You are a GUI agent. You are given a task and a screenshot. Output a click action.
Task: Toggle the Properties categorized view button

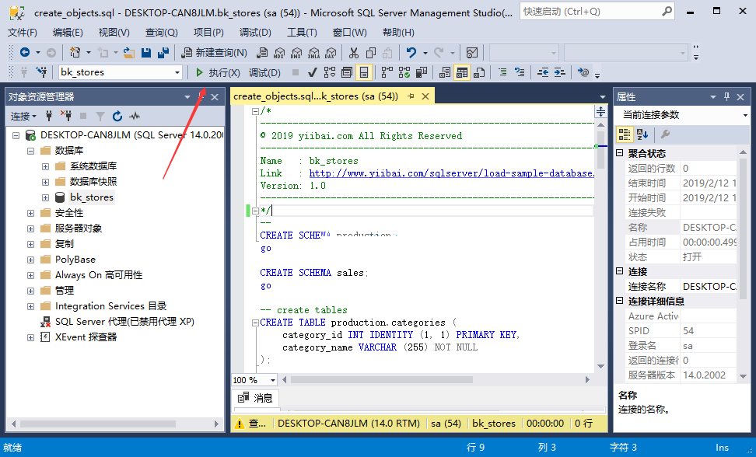tap(625, 134)
